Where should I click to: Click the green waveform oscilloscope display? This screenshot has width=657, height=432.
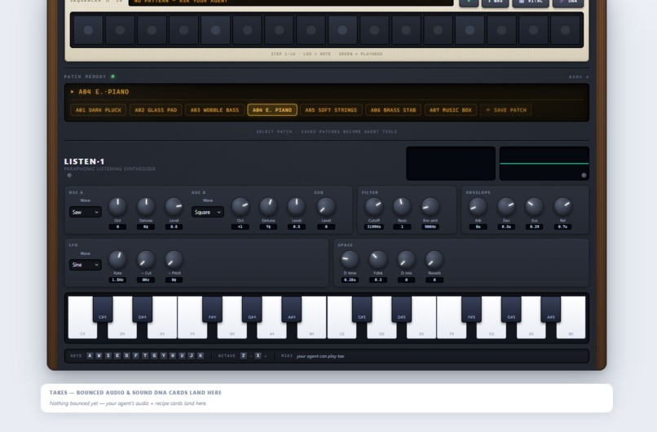coord(545,163)
